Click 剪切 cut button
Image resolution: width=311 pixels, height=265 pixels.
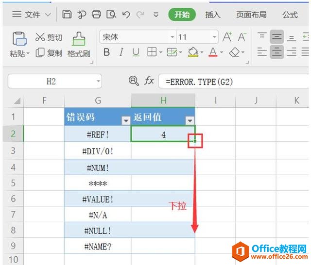point(49,37)
